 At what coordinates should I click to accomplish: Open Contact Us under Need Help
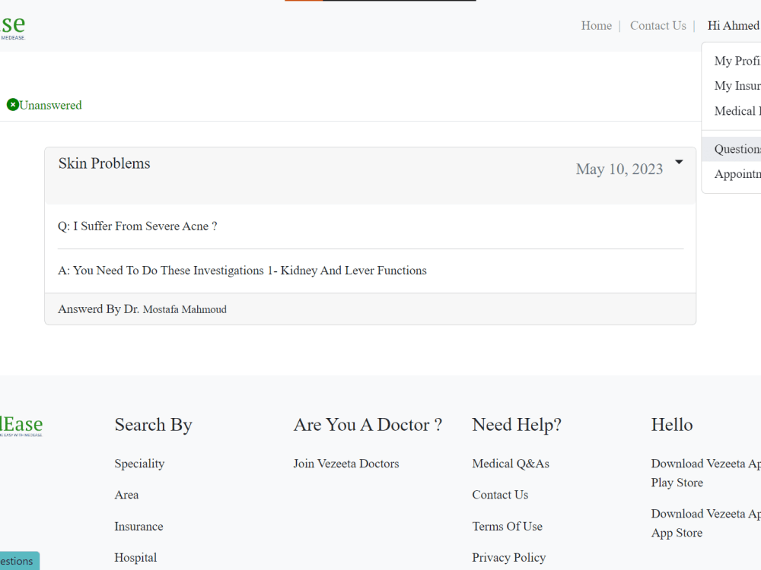[500, 495]
